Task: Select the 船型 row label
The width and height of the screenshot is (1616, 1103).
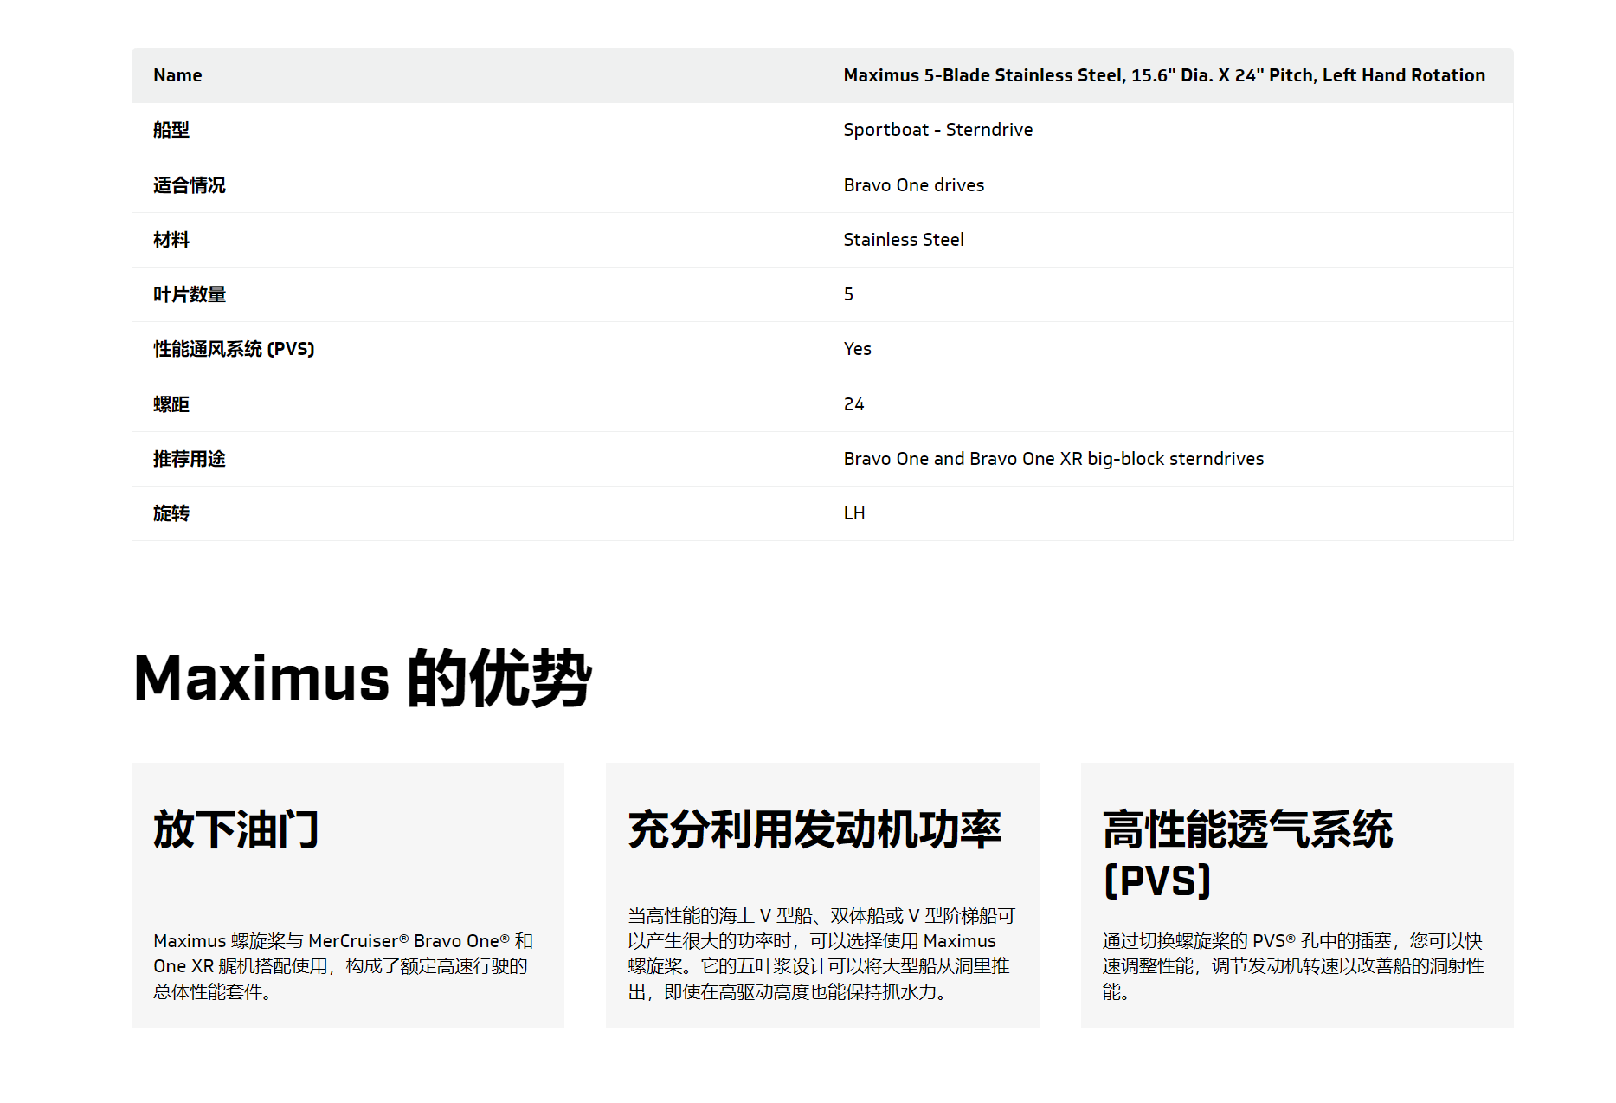Action: click(x=171, y=130)
